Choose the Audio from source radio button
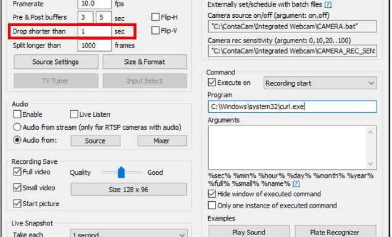Screen dimensions: 392x237 17,140
